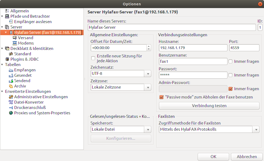Enable 'Erstelle neue Sitzung für jede Aktion'
Viewport: 264px width, 161px height.
[93, 58]
